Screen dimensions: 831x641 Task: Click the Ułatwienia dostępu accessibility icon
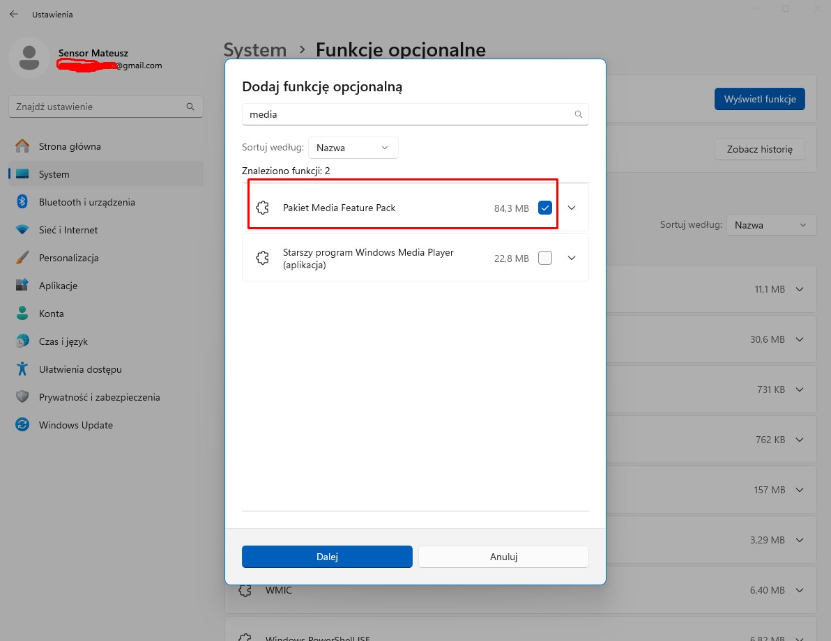click(x=22, y=369)
